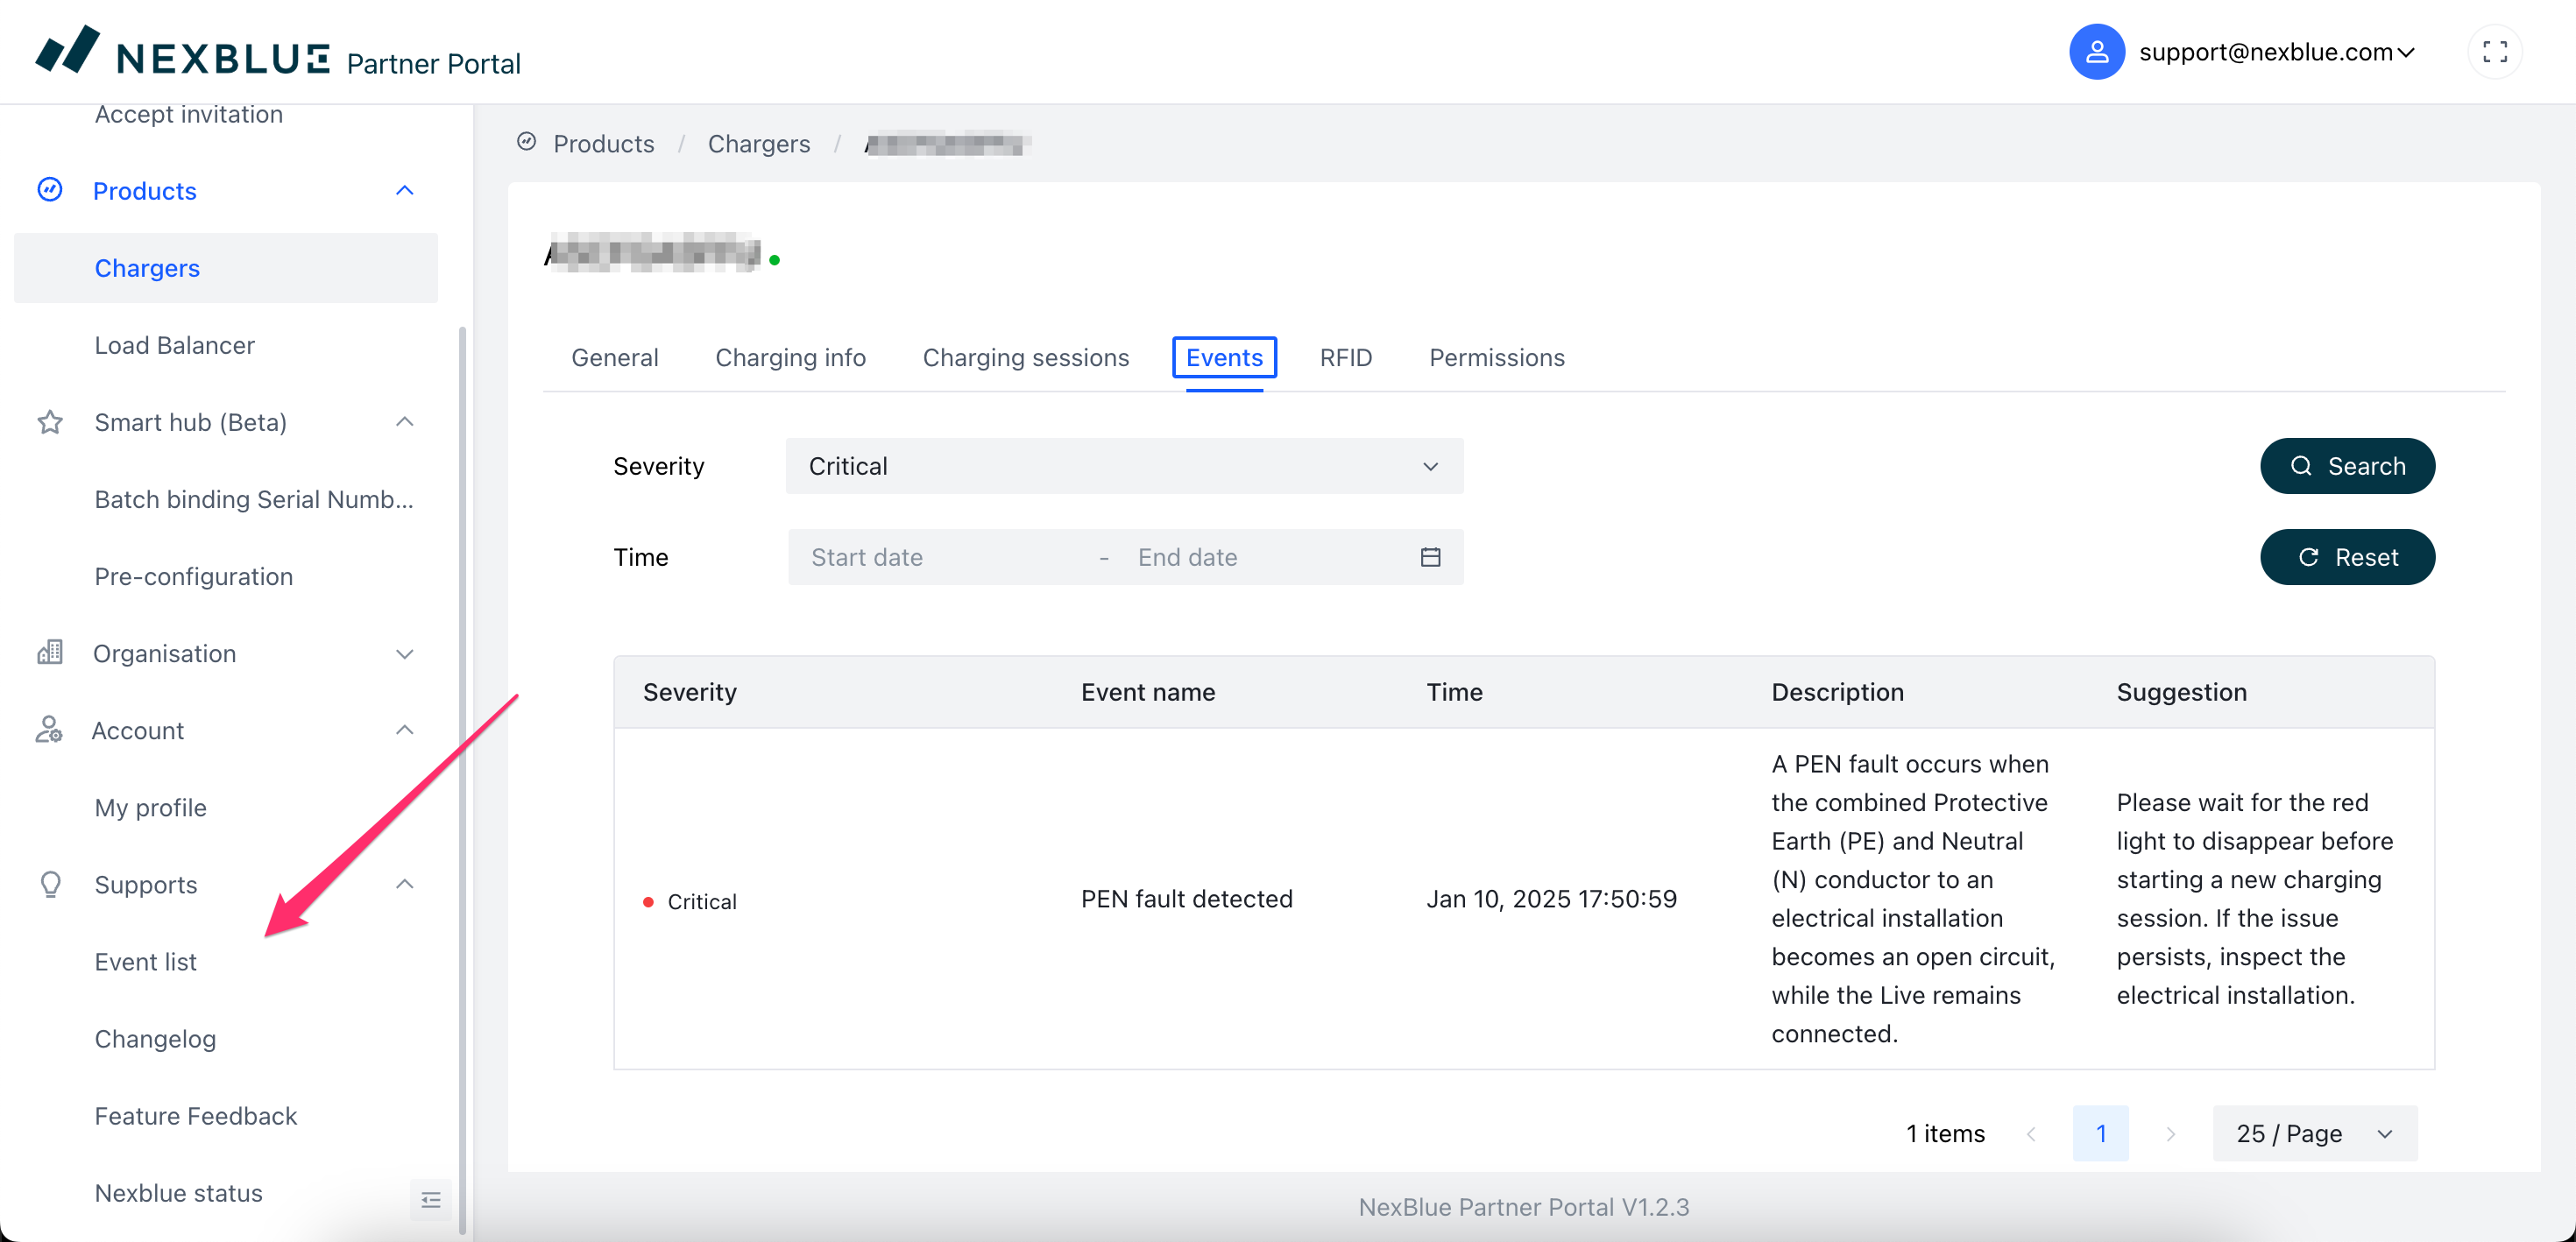
Task: Click the fullscreen toggle icon
Action: (2494, 52)
